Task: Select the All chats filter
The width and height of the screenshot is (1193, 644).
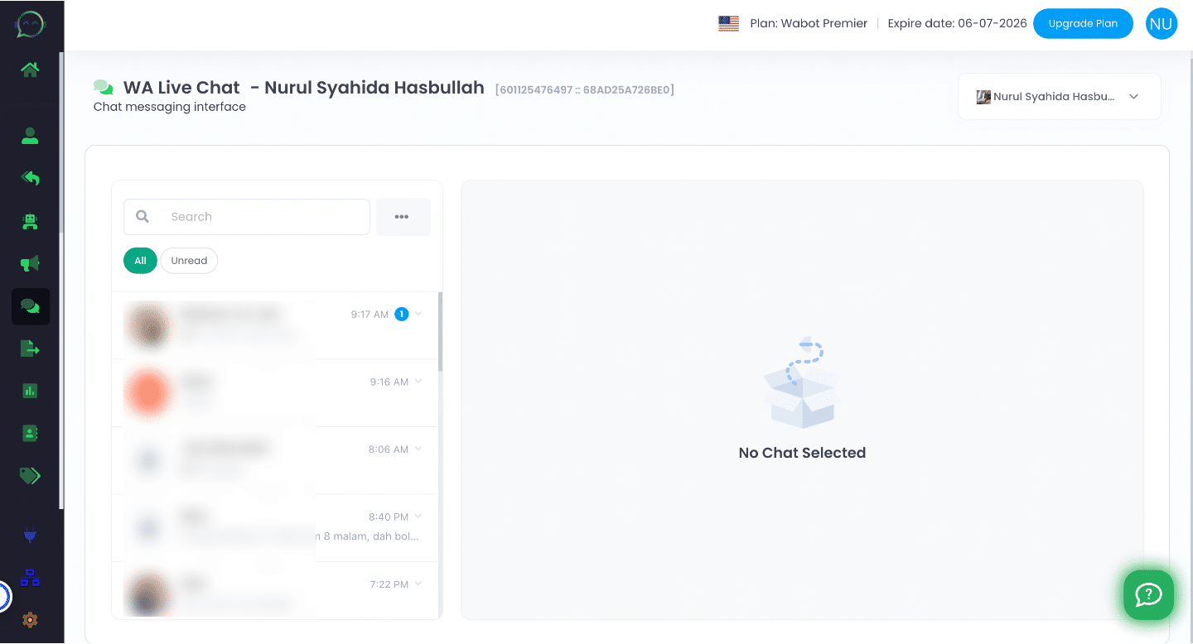Action: [x=140, y=261]
